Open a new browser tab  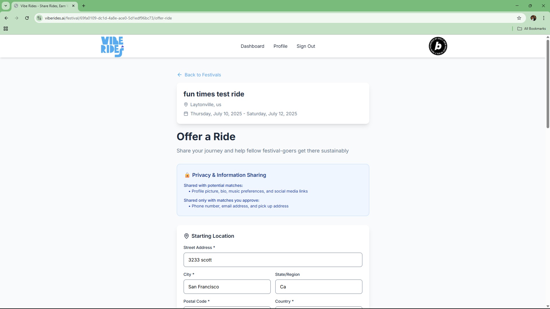tap(84, 6)
